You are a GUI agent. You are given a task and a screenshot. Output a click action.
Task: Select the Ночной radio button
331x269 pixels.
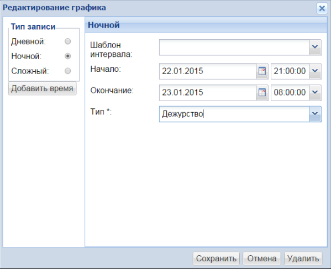pyautogui.click(x=67, y=56)
